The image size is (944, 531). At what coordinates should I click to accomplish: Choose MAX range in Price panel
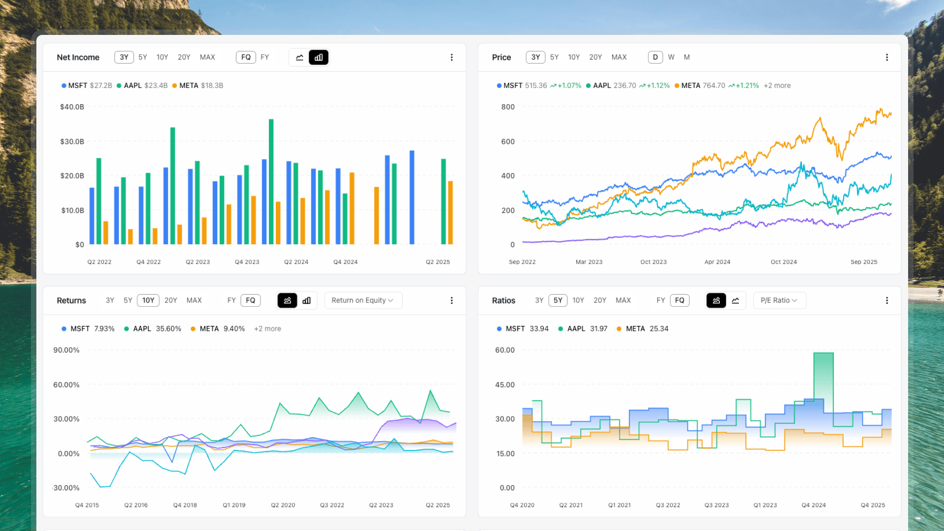[x=619, y=58]
